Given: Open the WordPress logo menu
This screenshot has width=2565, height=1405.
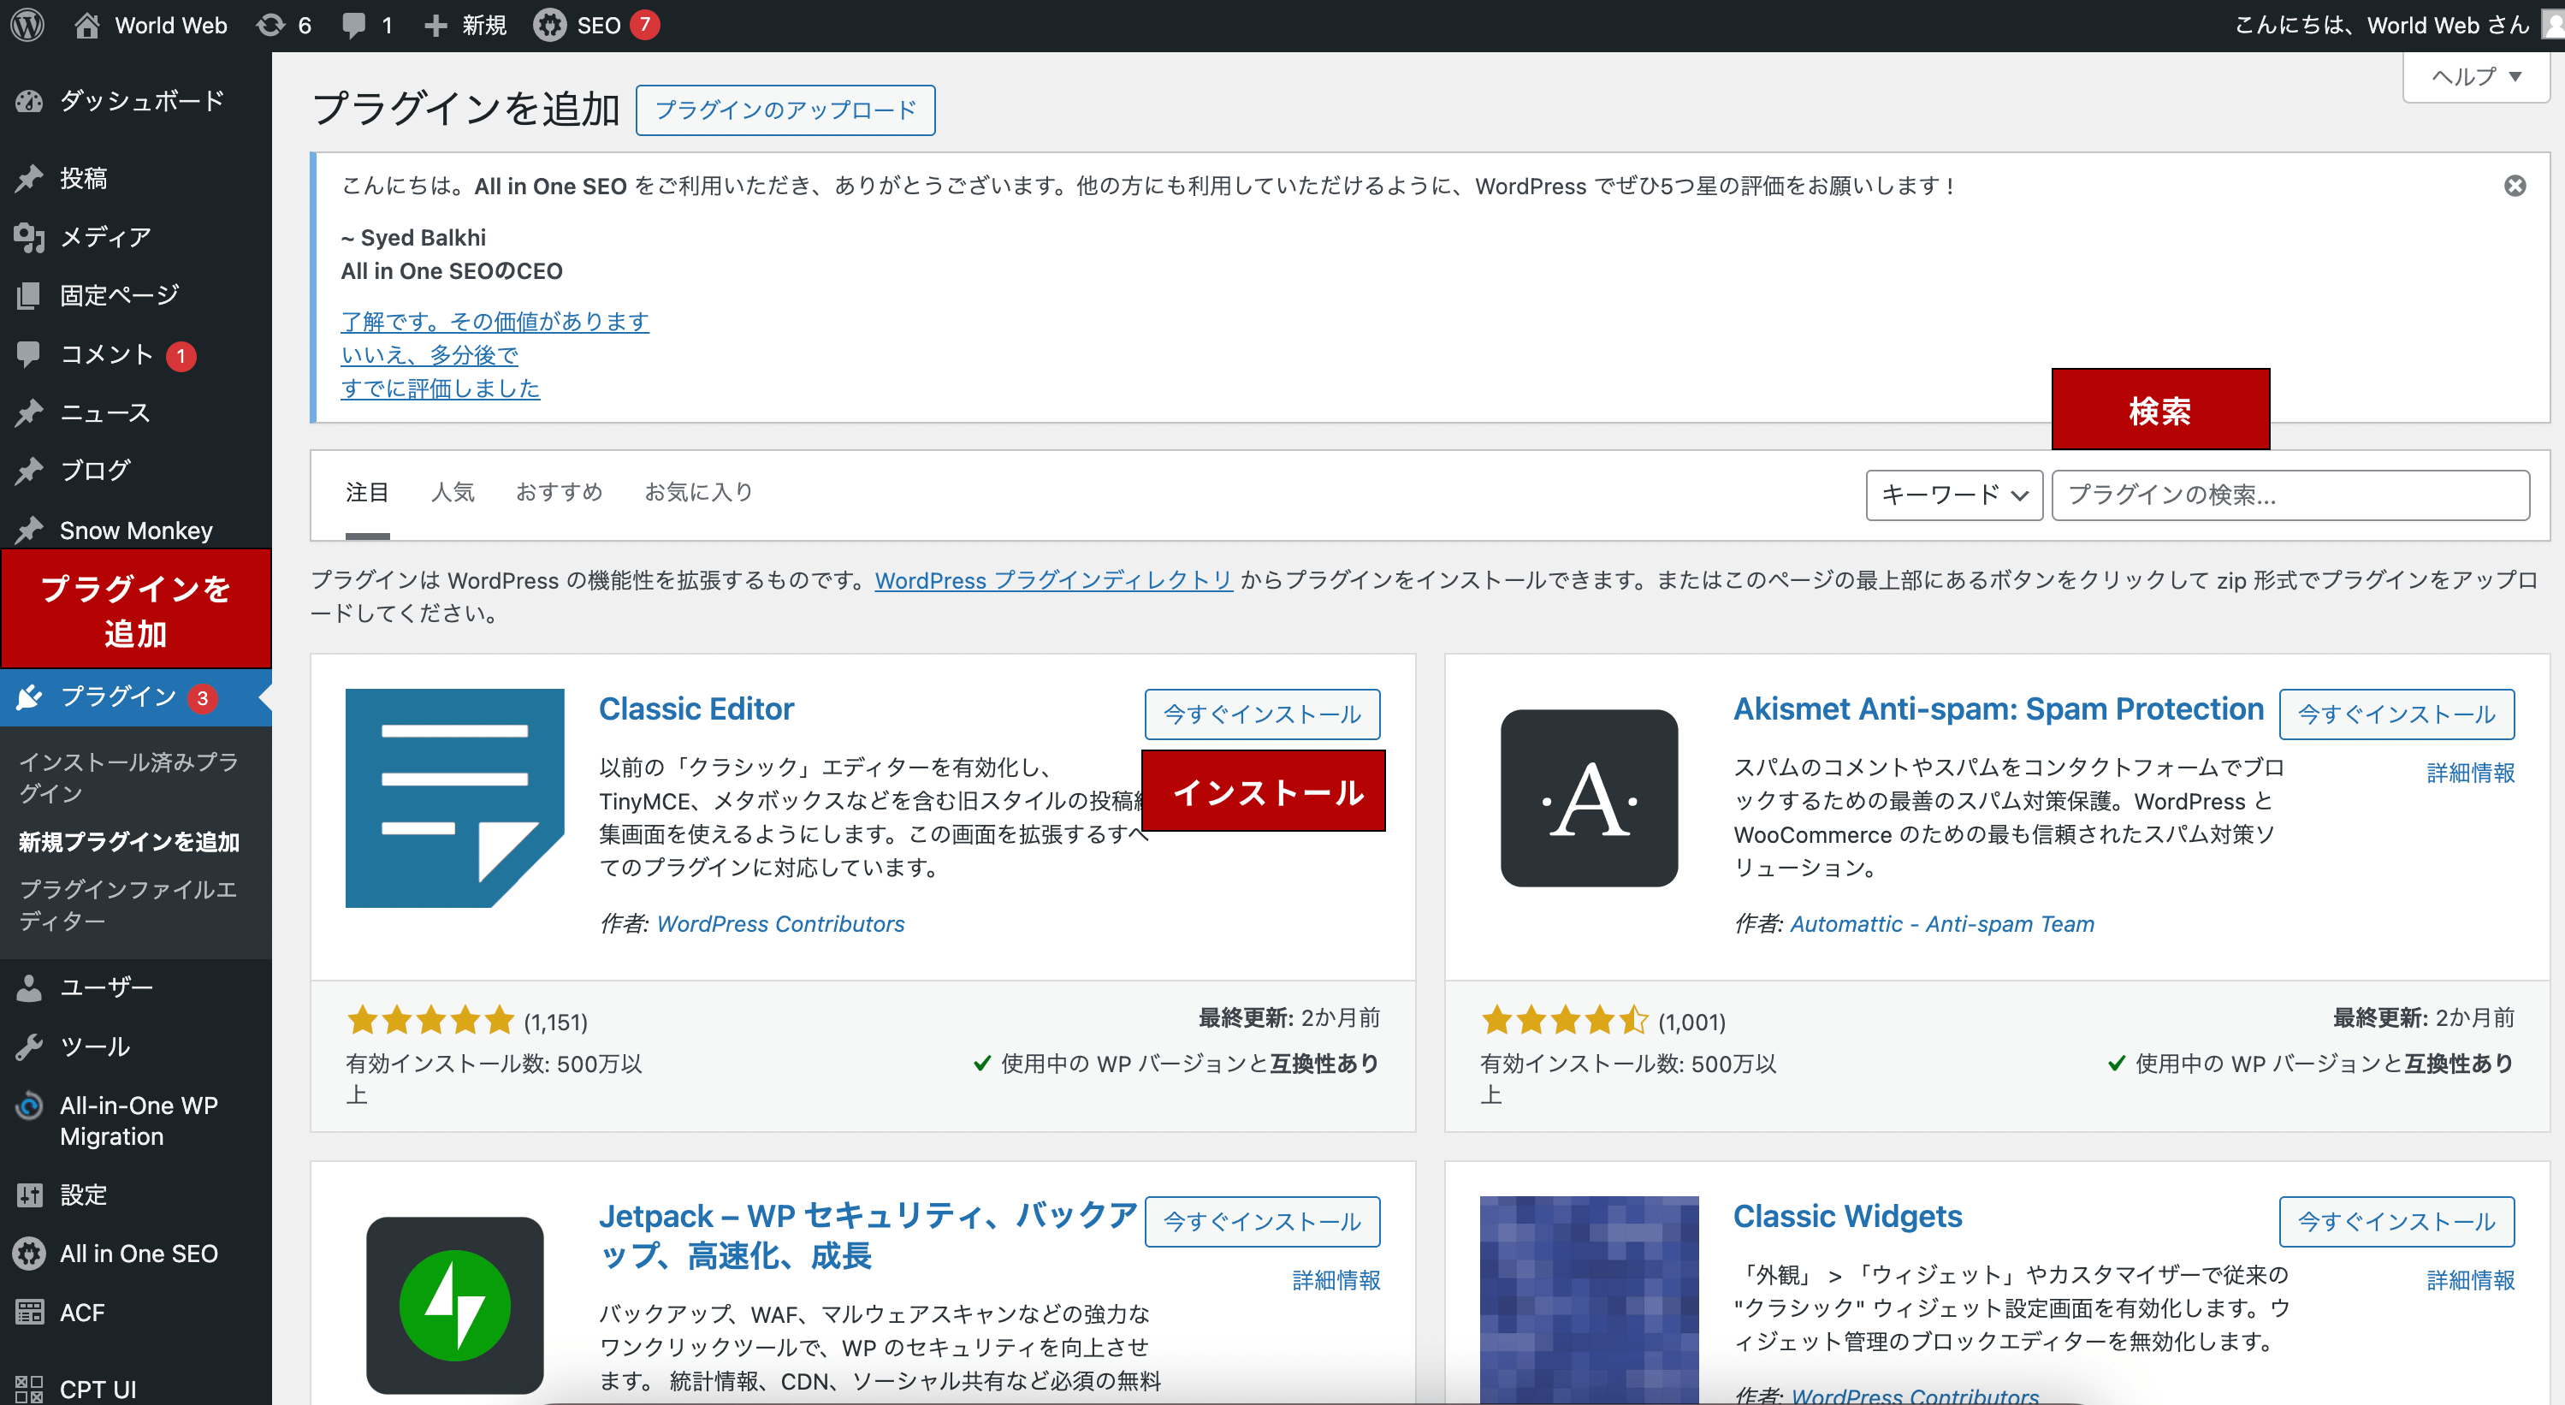Looking at the screenshot, I should [27, 25].
